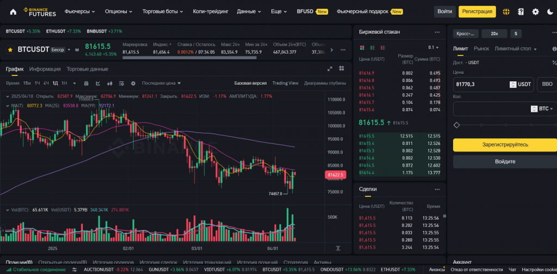This screenshot has width=557, height=274.
Task: Open the Last price dropdown
Action: tap(161, 84)
